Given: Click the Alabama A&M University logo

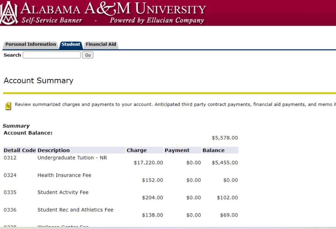Looking at the screenshot, I should (9, 13).
